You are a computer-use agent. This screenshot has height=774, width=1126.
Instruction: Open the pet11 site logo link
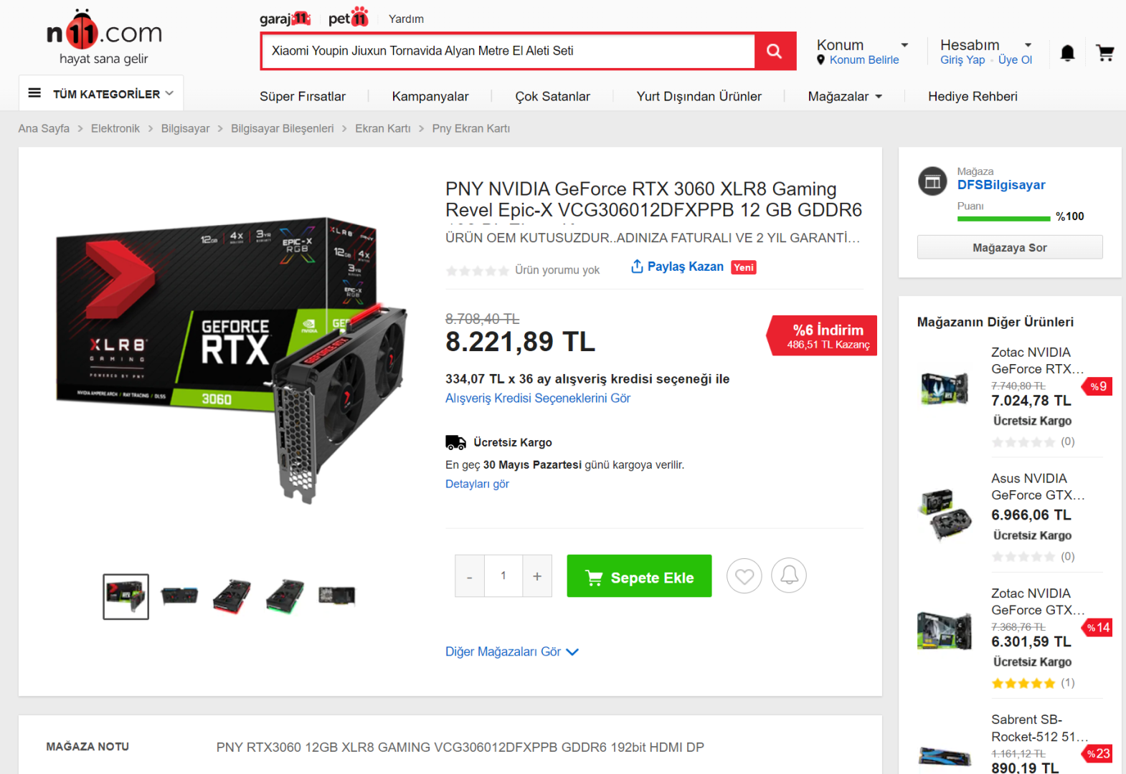tap(349, 17)
